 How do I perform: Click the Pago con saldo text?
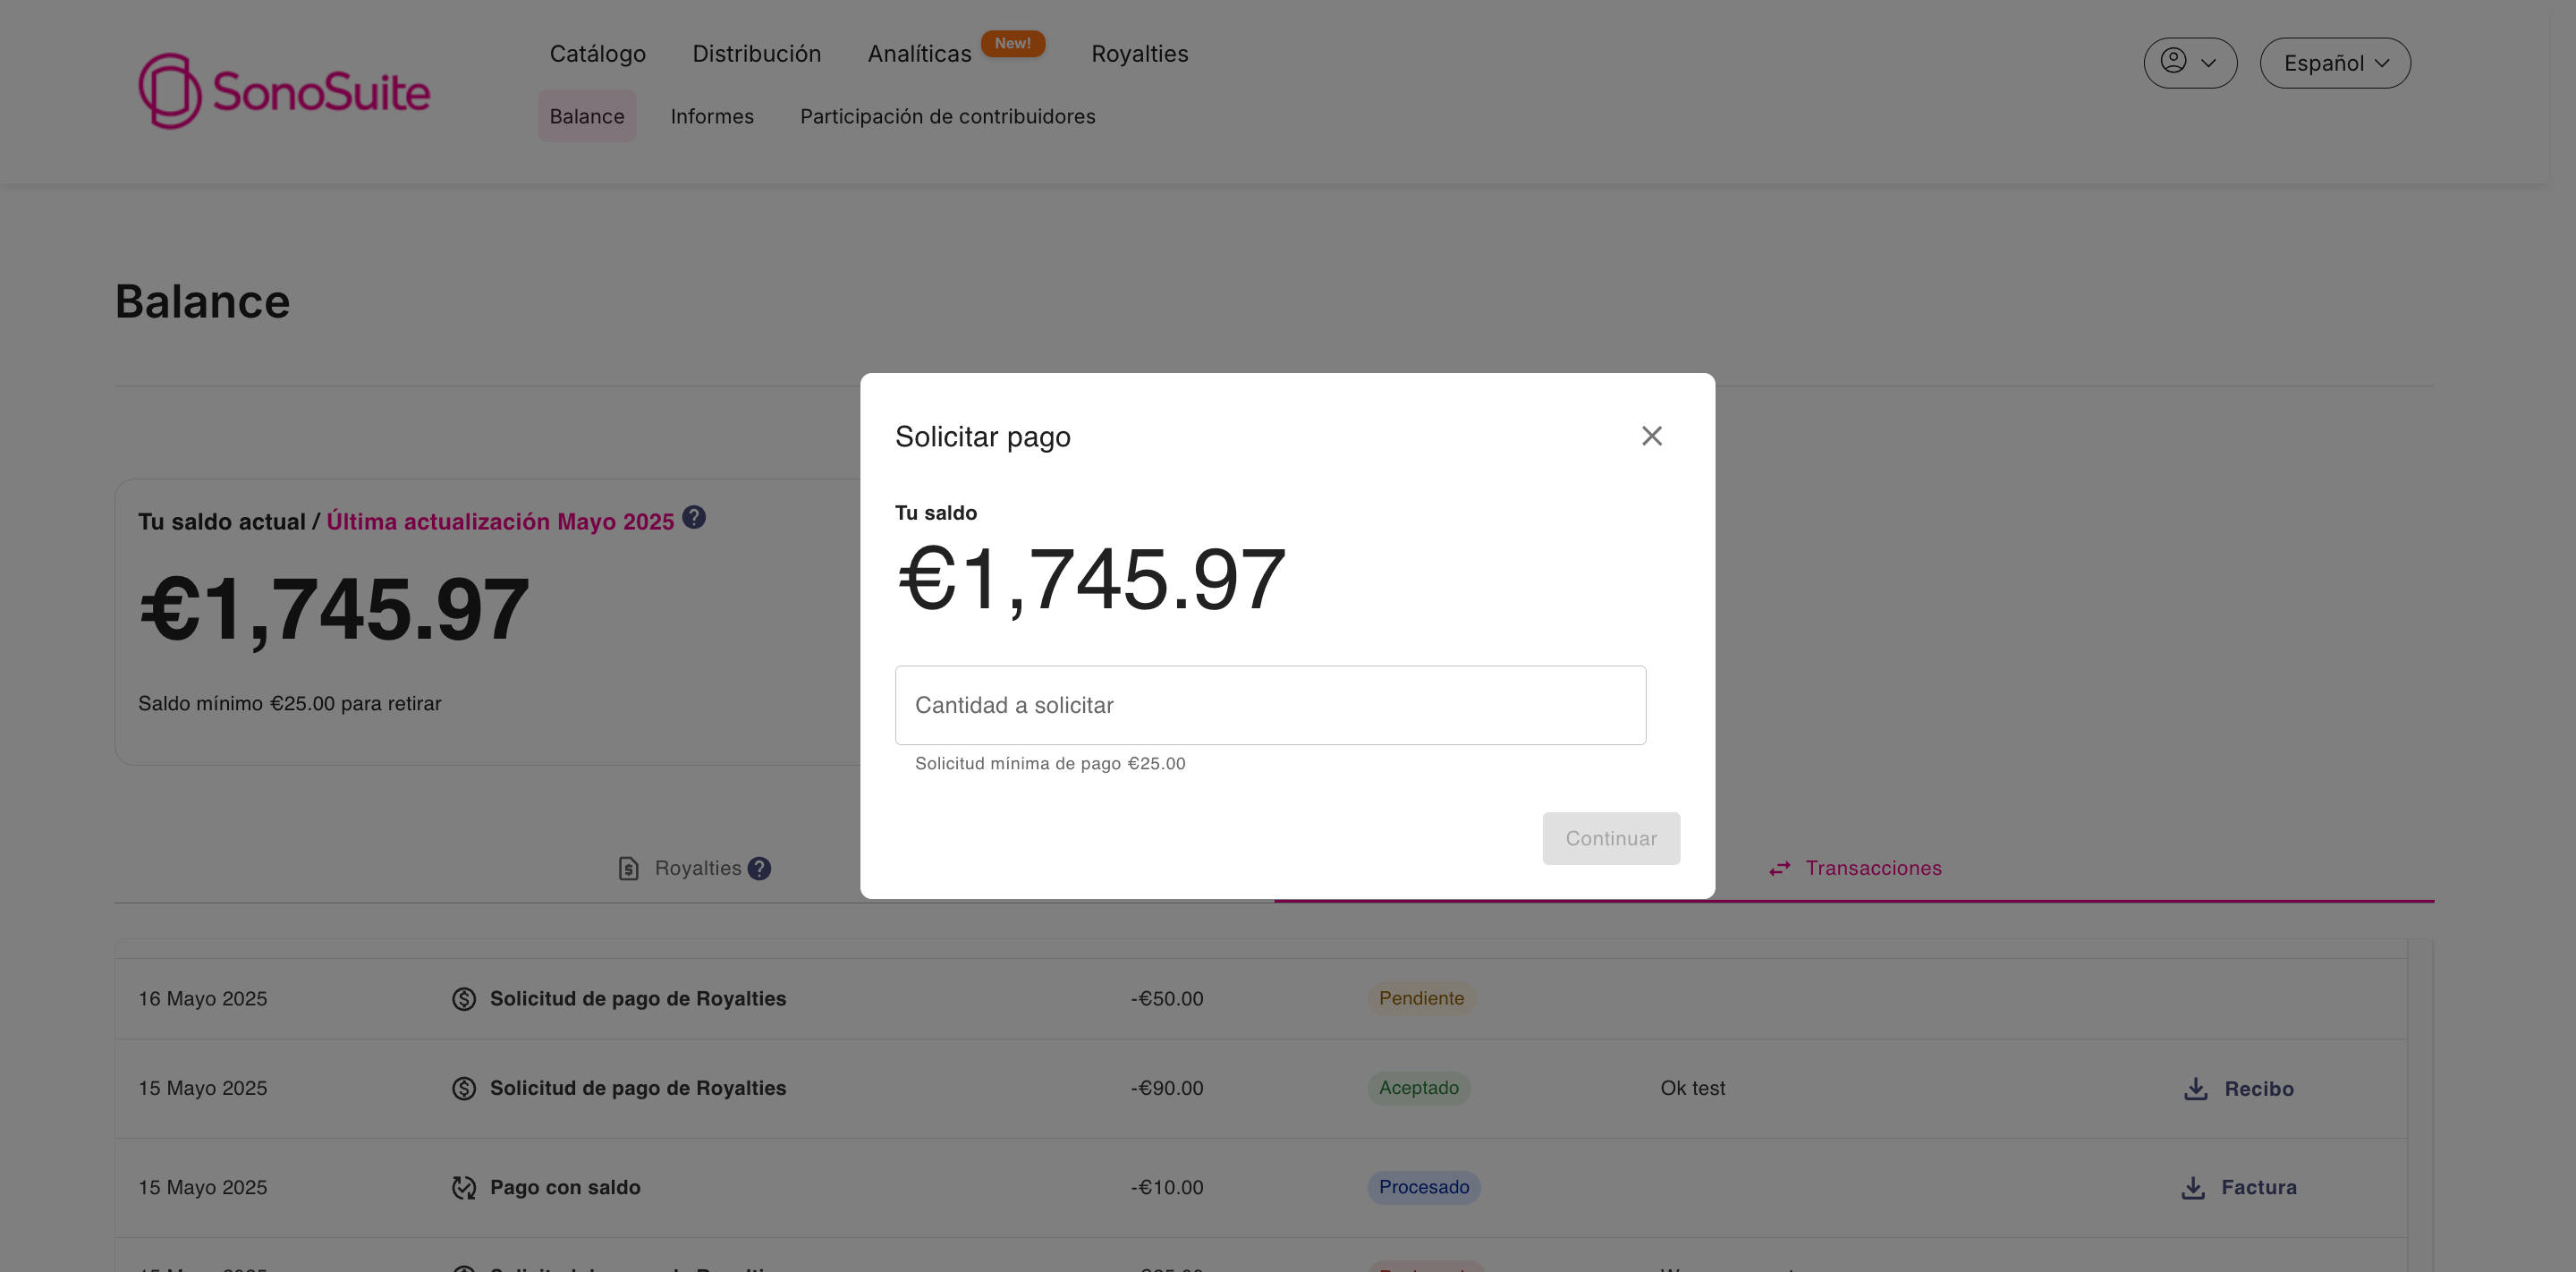[565, 1187]
